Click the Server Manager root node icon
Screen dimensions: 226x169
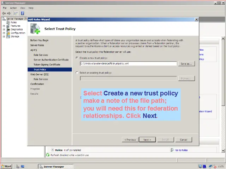click(4, 19)
